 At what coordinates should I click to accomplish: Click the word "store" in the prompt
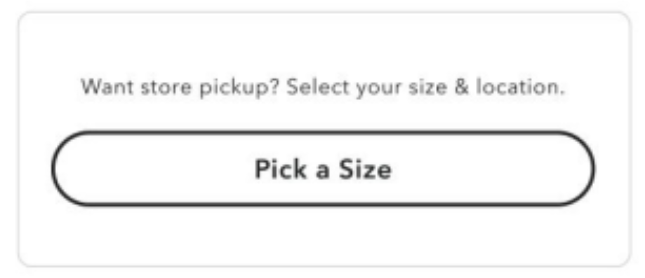[166, 88]
